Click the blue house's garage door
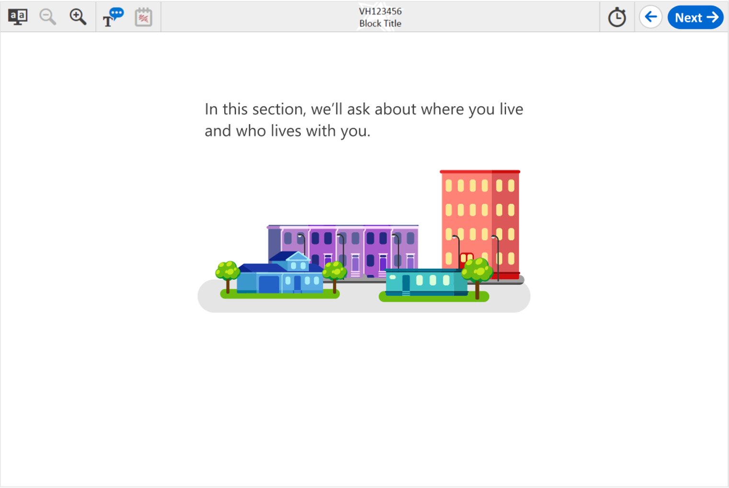 click(268, 284)
